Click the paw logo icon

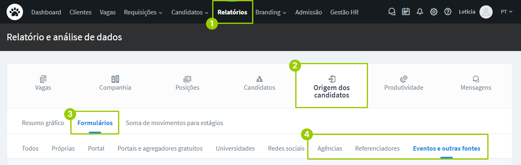pyautogui.click(x=15, y=12)
